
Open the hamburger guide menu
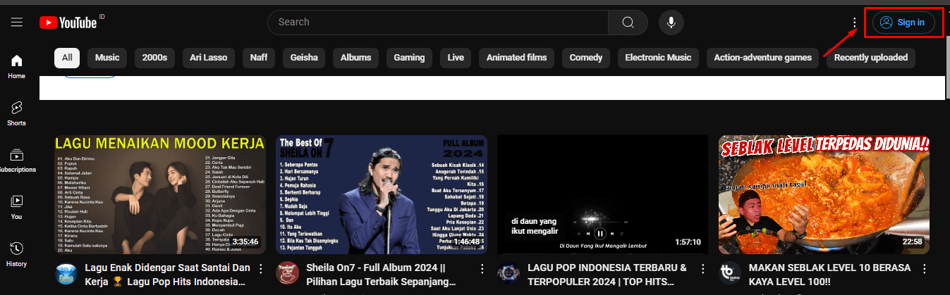click(17, 23)
